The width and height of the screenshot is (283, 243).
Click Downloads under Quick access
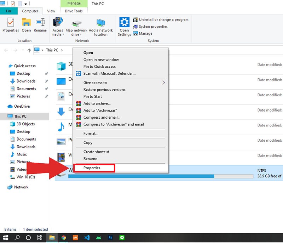point(26,81)
